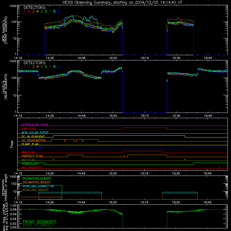
Task: Click the front segments plot y-axis title
Action: click(x=5, y=30)
